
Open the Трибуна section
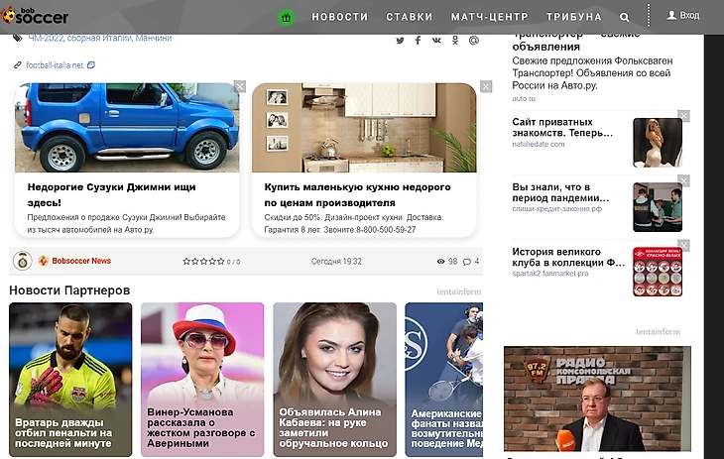(573, 17)
